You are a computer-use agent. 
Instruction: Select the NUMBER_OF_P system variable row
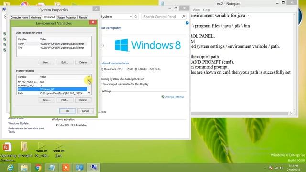coord(52,86)
